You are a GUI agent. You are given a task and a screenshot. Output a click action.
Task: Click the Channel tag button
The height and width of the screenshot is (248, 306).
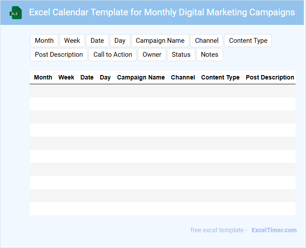tap(207, 41)
